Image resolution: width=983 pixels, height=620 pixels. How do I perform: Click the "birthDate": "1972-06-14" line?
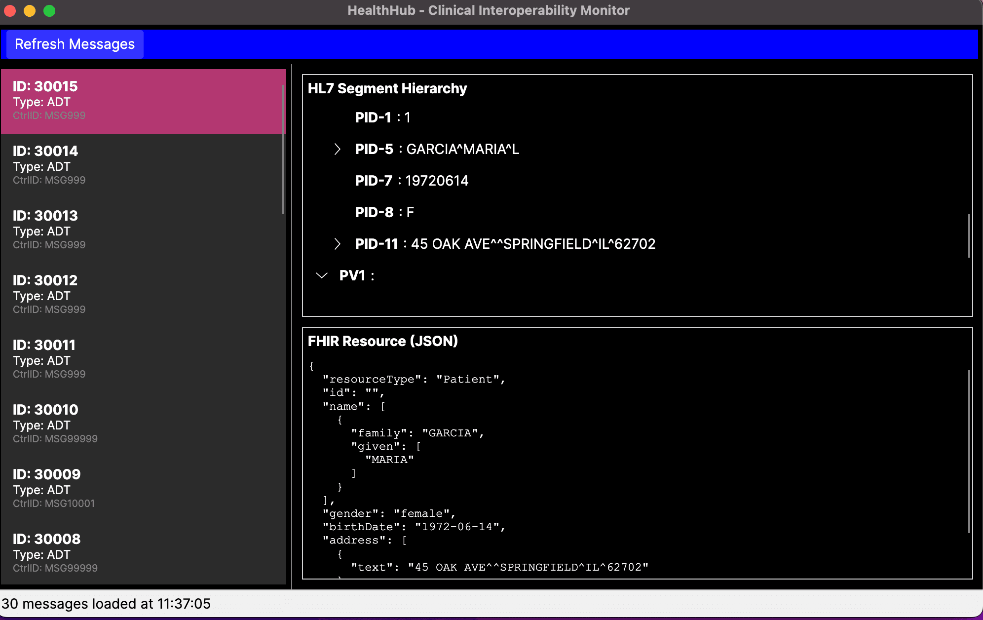pos(414,527)
